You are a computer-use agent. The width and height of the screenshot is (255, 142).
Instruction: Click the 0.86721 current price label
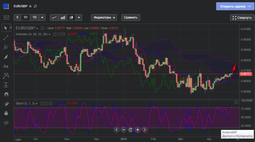[x=246, y=74]
